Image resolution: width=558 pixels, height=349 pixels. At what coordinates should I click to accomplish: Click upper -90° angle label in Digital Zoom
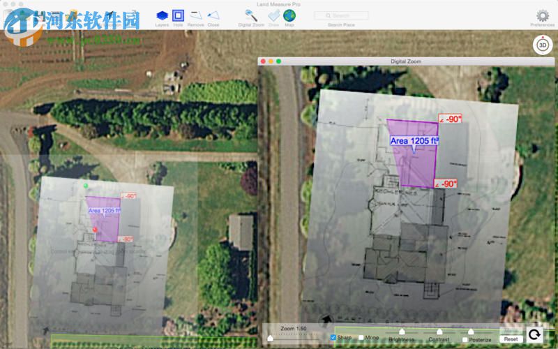click(450, 119)
